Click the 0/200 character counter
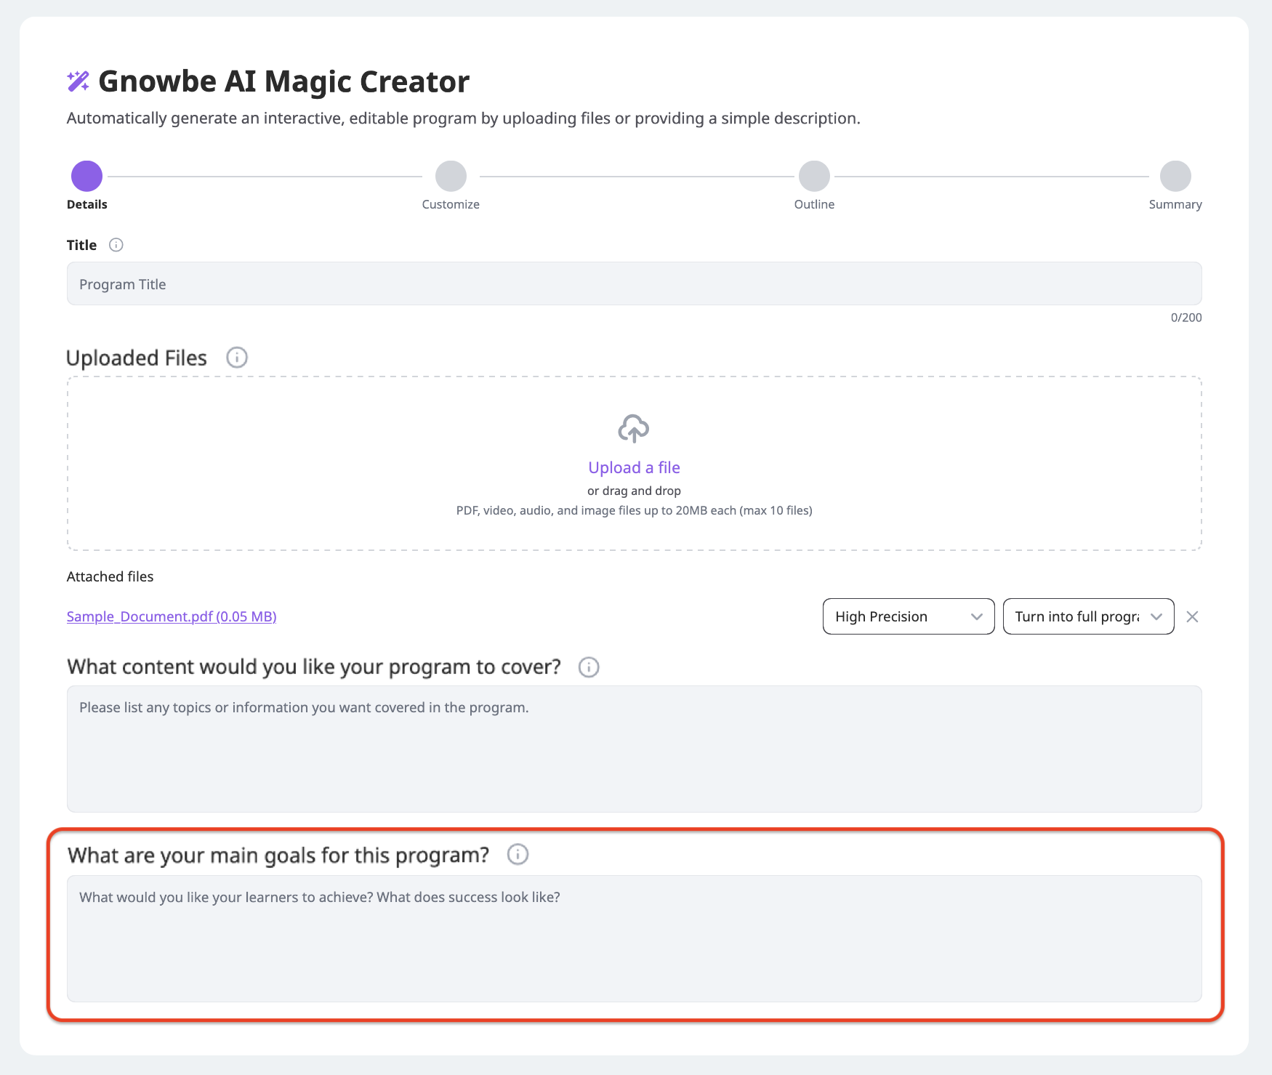The height and width of the screenshot is (1075, 1272). point(1186,318)
